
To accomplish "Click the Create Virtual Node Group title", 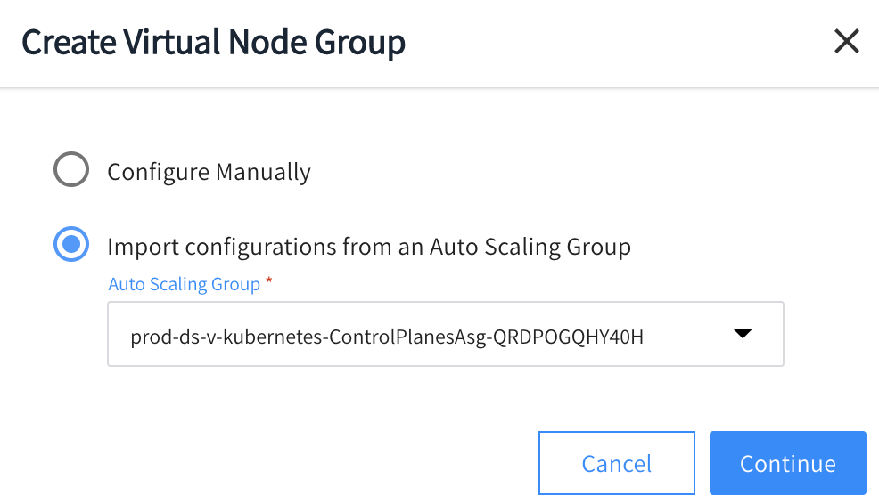I will tap(214, 42).
